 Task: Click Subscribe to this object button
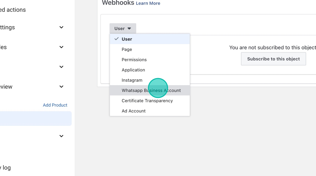point(273,59)
